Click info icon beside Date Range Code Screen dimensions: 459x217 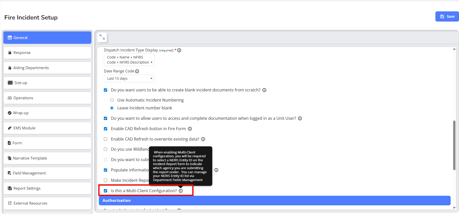[x=137, y=71]
